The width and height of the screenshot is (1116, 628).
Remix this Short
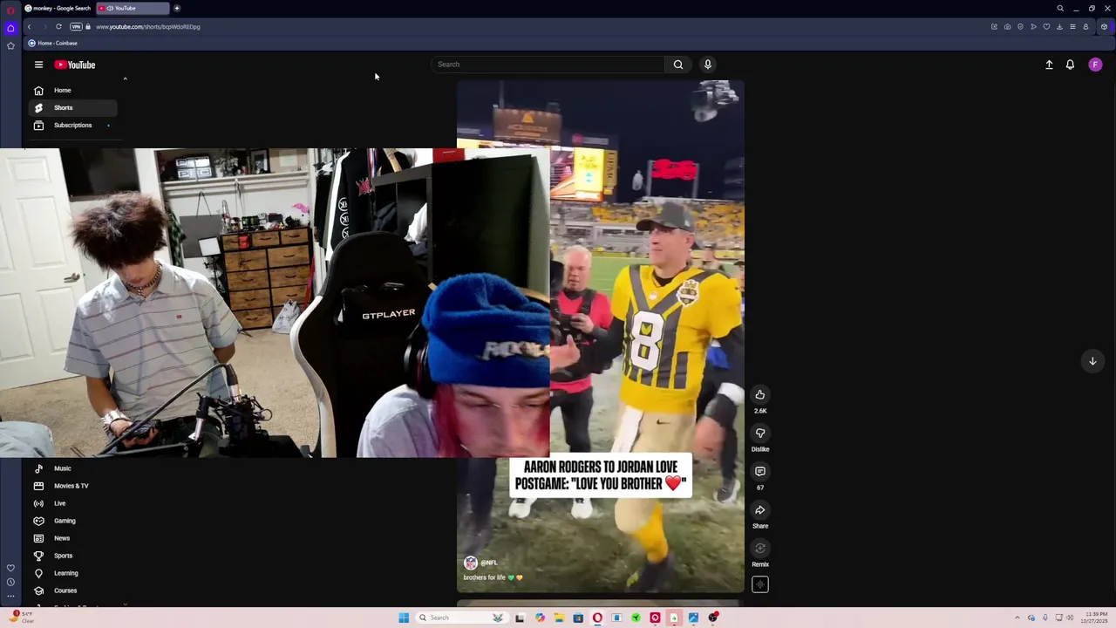(760, 548)
